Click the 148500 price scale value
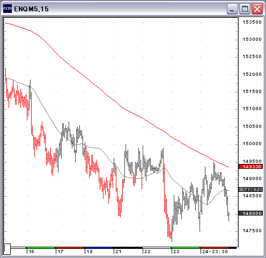 coord(252,196)
